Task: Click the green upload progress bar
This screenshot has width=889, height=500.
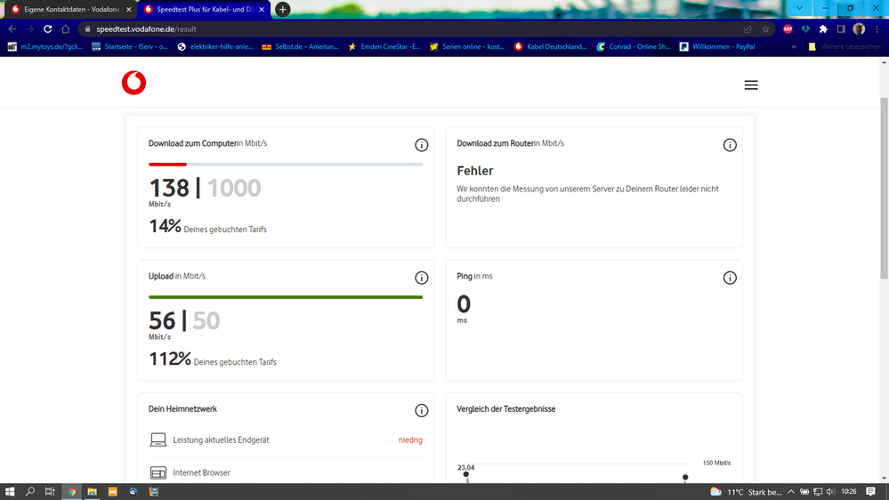Action: 286,297
